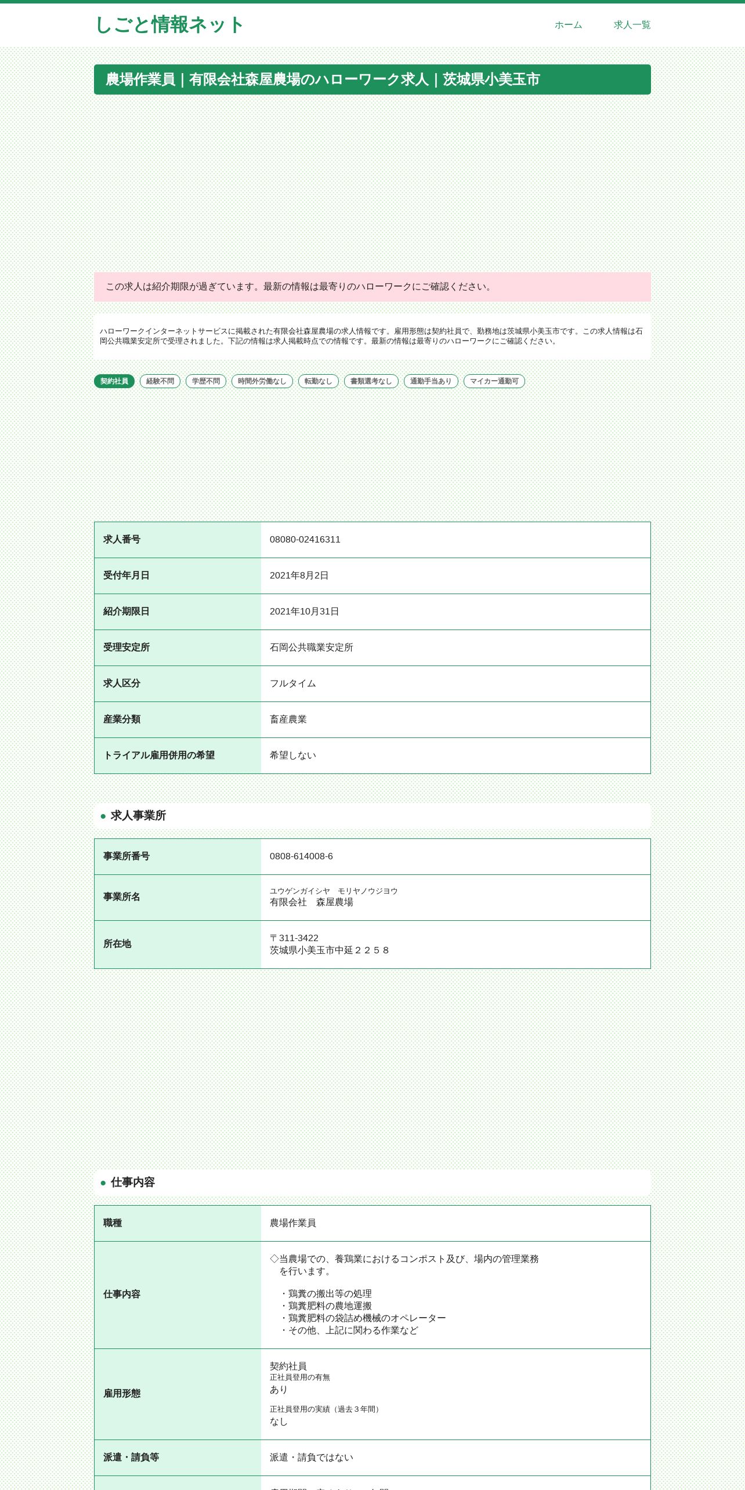Click the green page title heading

(x=372, y=79)
